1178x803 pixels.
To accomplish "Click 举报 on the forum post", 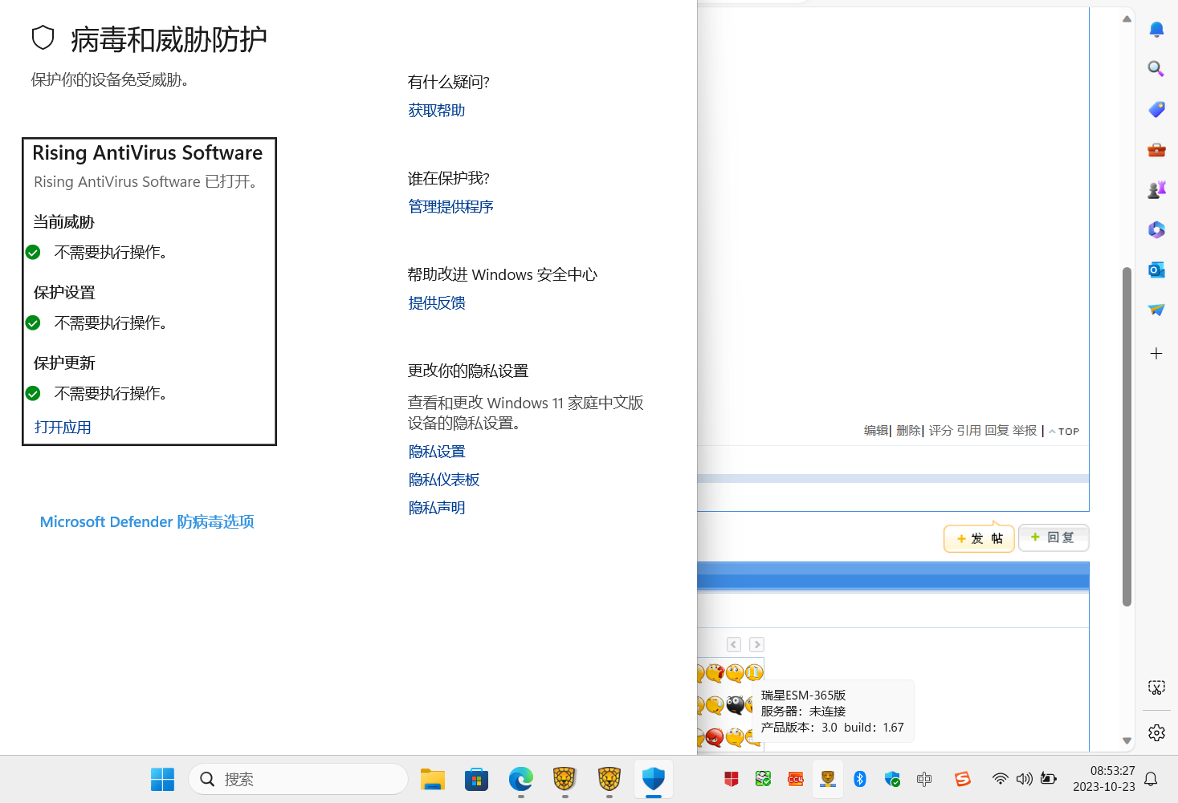I will click(1025, 431).
